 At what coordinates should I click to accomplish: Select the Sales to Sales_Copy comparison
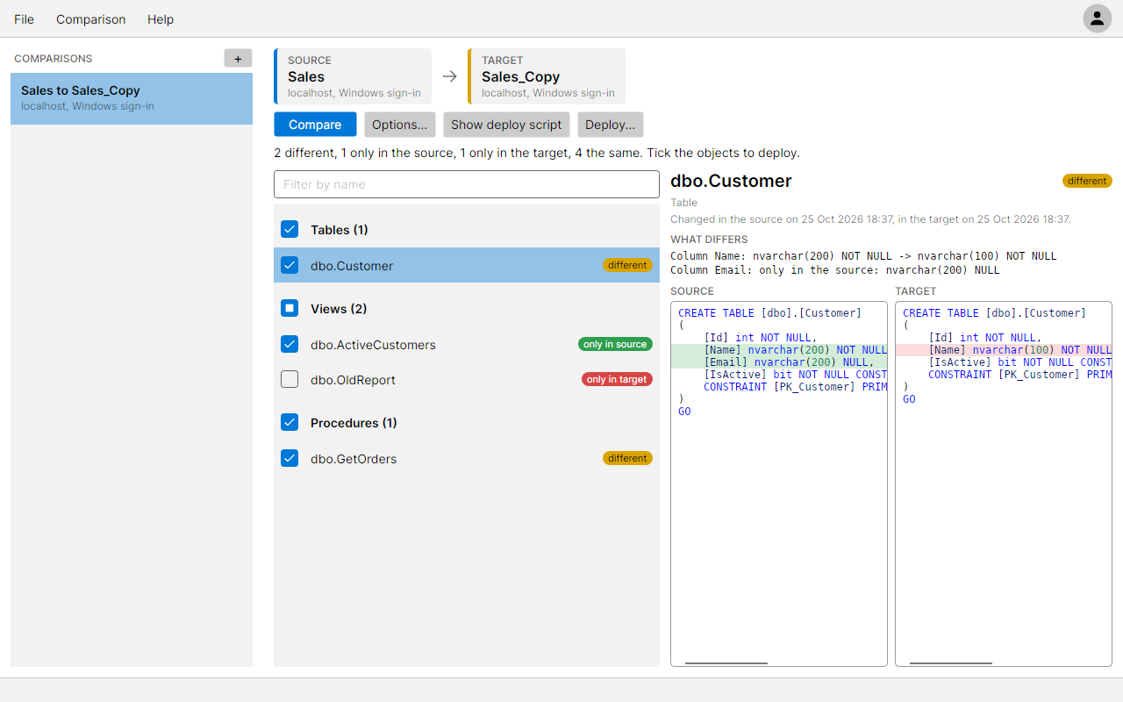pyautogui.click(x=132, y=98)
